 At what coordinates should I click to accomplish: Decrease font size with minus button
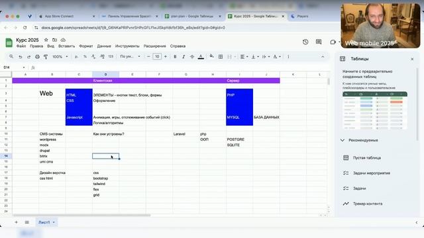click(x=148, y=57)
